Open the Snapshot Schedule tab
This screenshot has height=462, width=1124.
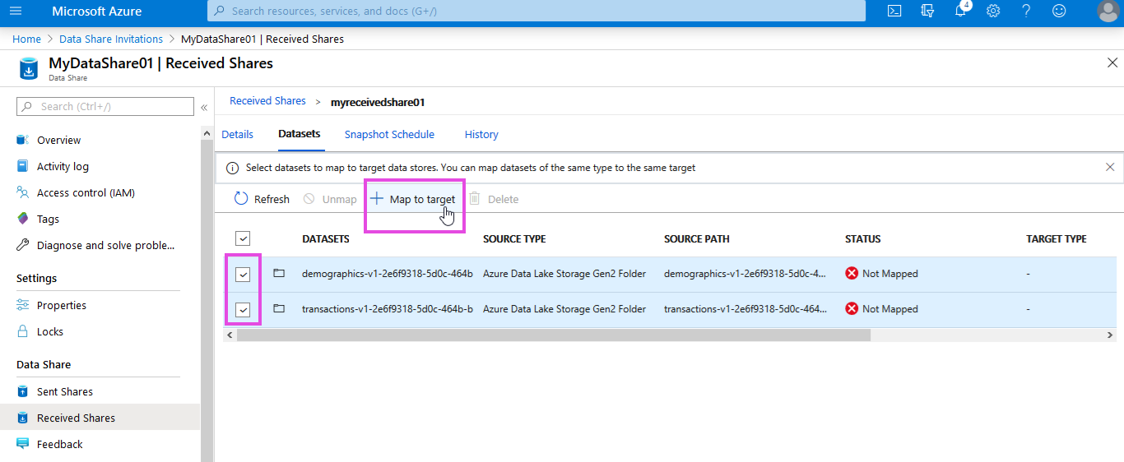click(389, 134)
